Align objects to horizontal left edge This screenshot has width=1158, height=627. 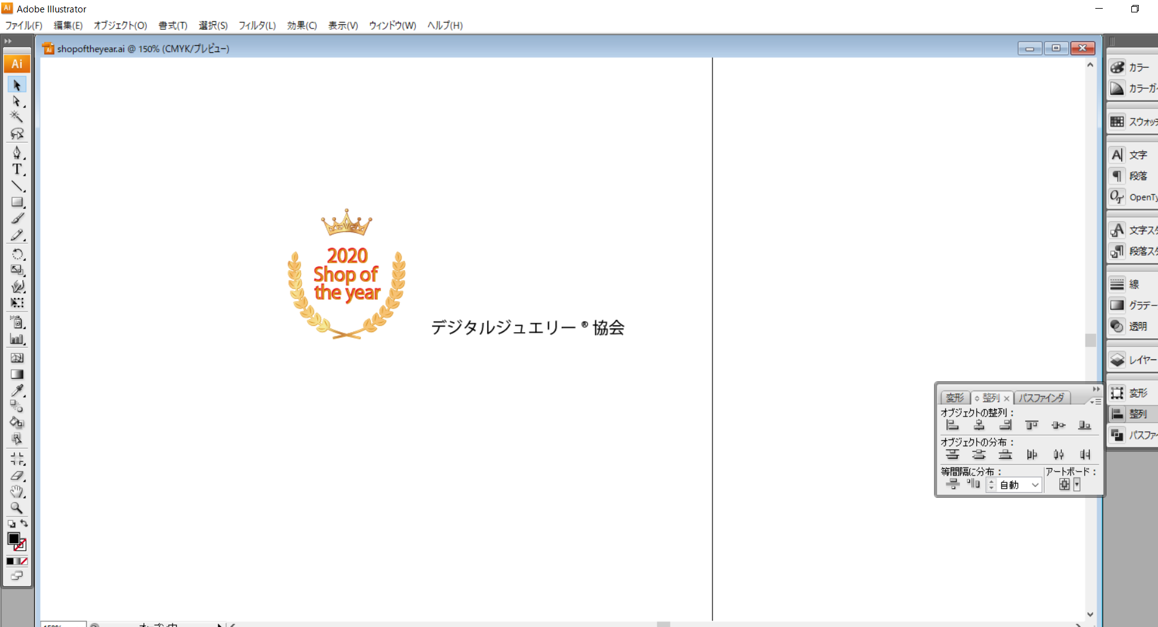953,425
